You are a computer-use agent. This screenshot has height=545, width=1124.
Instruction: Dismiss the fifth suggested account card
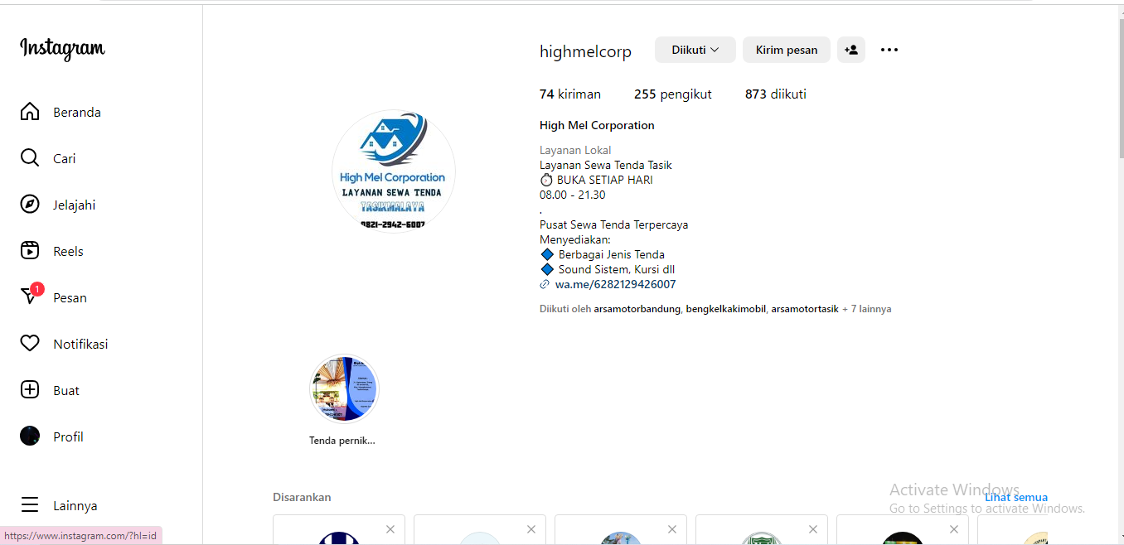coord(954,529)
